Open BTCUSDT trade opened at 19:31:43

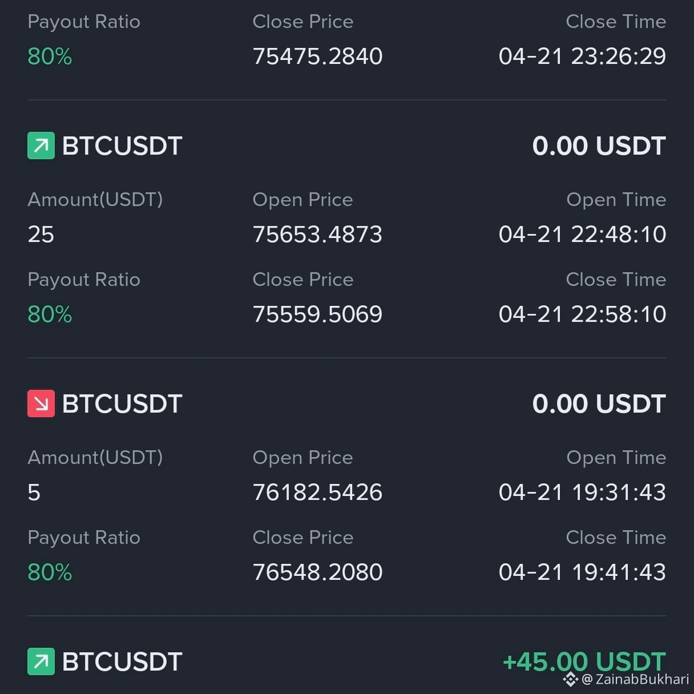[x=347, y=487]
